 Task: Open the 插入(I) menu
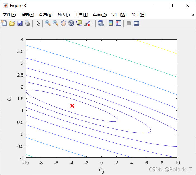63,15
